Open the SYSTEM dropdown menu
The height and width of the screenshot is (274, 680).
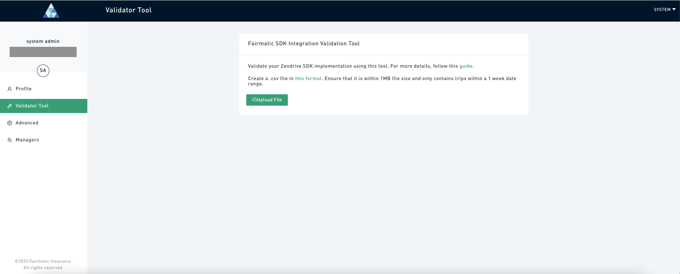click(665, 10)
